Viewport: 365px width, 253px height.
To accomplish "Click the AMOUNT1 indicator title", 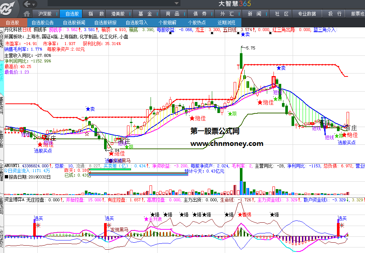I will click(x=12, y=166).
